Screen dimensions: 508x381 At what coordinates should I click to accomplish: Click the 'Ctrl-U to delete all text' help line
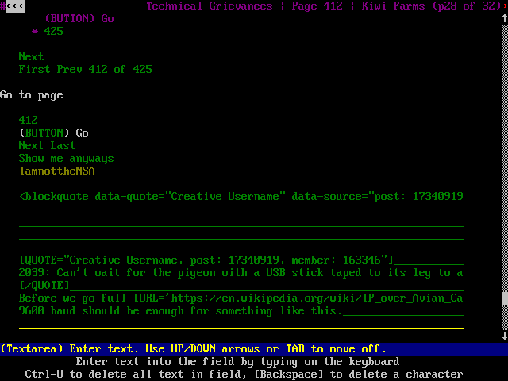pos(244,374)
